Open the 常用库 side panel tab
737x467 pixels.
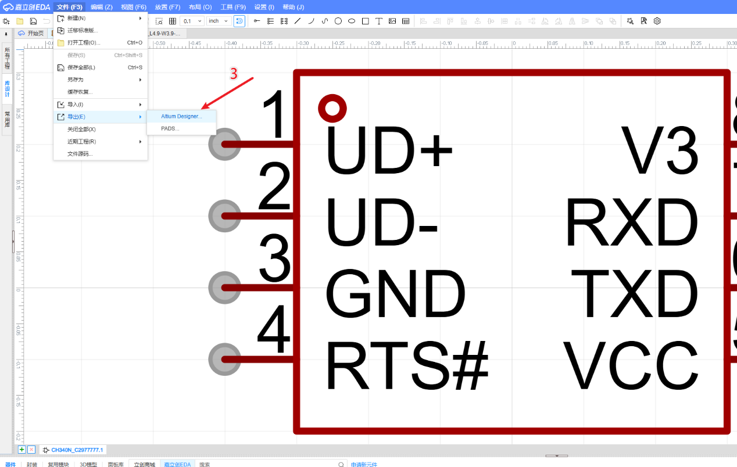click(x=7, y=120)
